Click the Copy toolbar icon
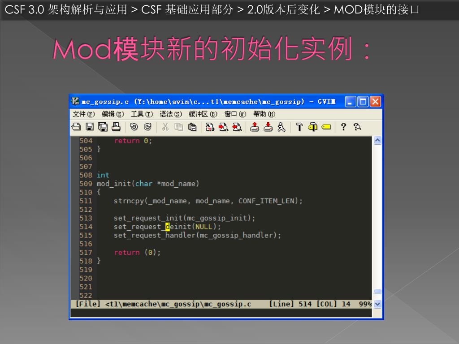The image size is (459, 344). pos(178,127)
